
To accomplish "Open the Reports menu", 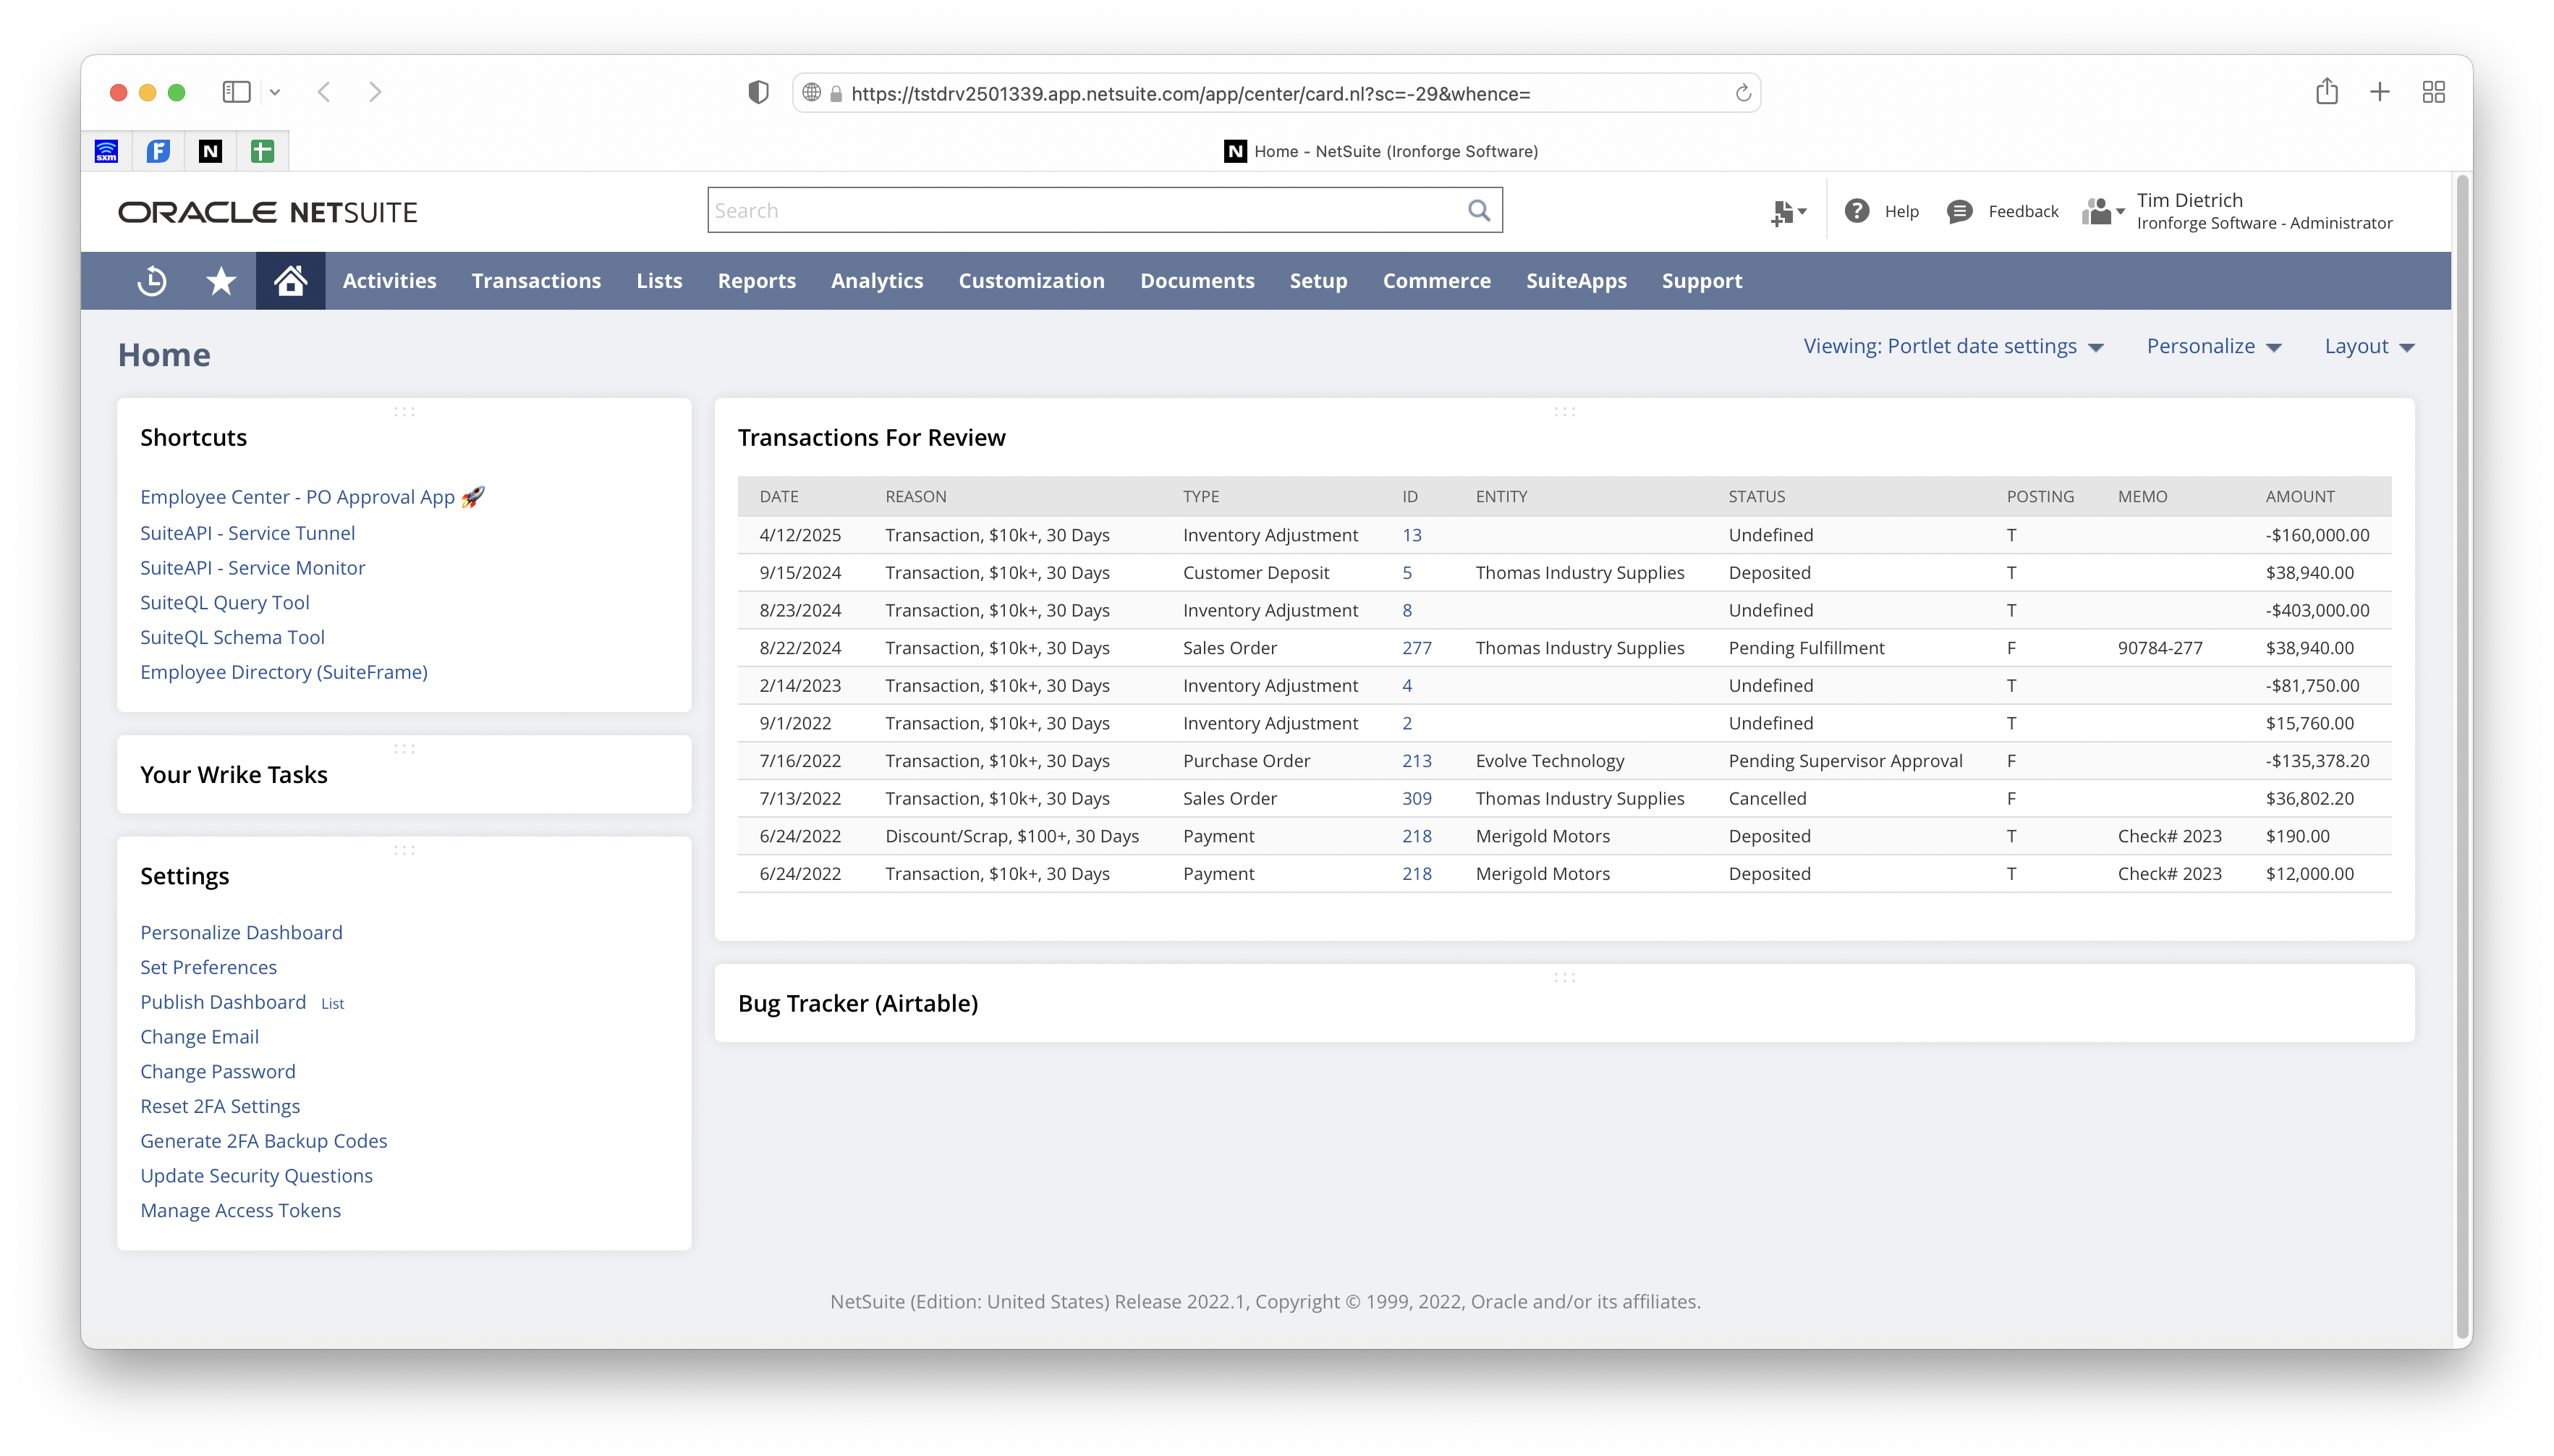I will tap(757, 281).
